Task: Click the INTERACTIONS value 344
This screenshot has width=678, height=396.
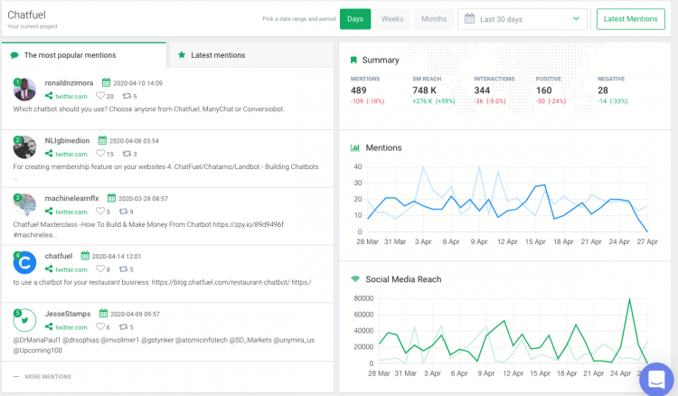Action: point(482,90)
